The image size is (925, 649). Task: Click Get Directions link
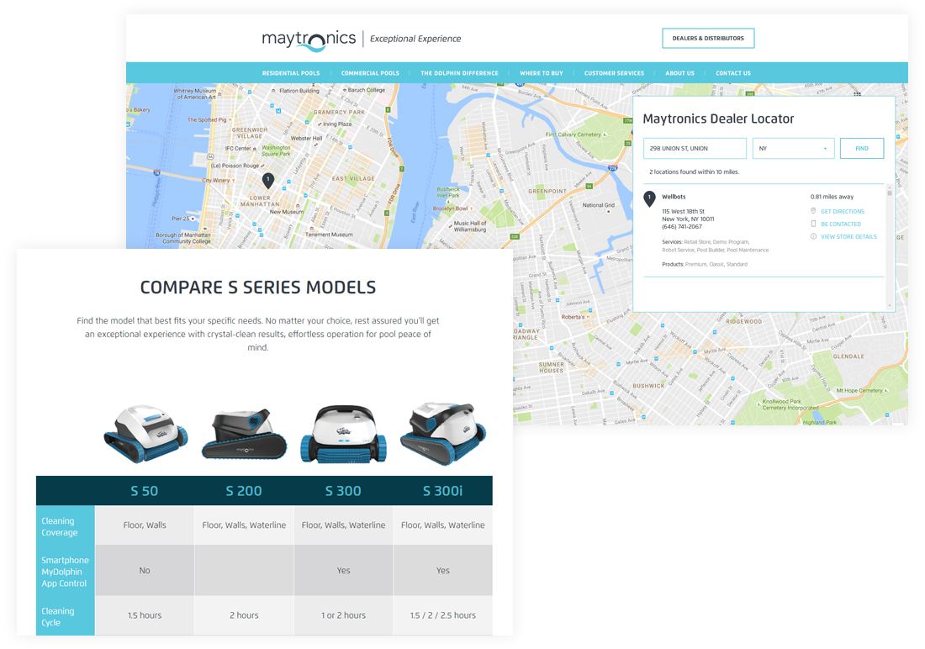click(x=843, y=211)
